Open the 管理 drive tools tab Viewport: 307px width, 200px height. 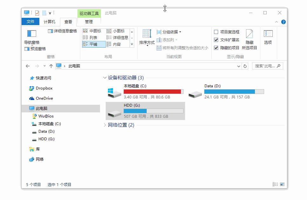89,22
